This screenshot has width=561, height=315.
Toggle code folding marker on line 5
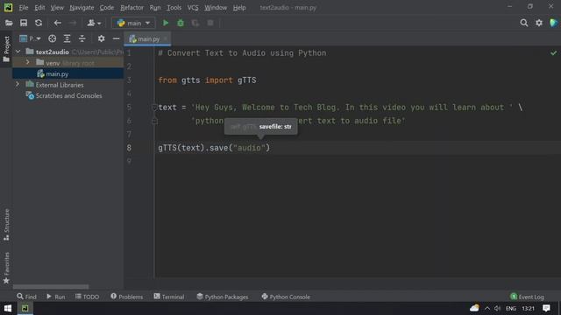[x=154, y=107]
